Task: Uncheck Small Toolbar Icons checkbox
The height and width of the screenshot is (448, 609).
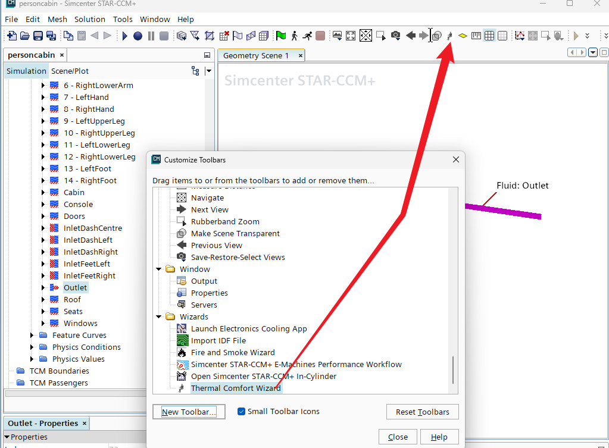Action: tap(241, 412)
